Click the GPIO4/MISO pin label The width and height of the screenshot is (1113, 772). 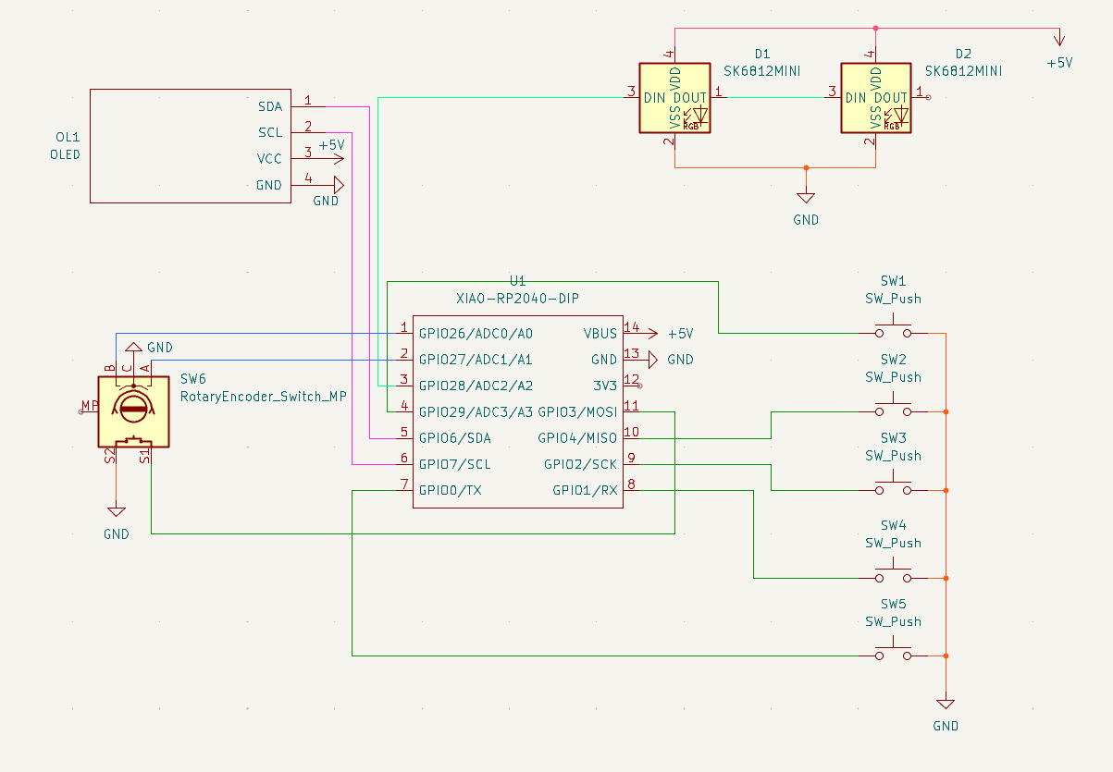click(x=577, y=437)
